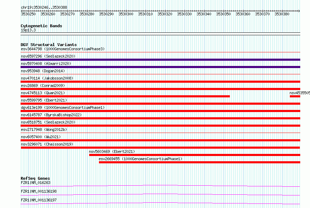
Task: Open variant nsv5603469 (Ebert2021)
Action: point(112,151)
